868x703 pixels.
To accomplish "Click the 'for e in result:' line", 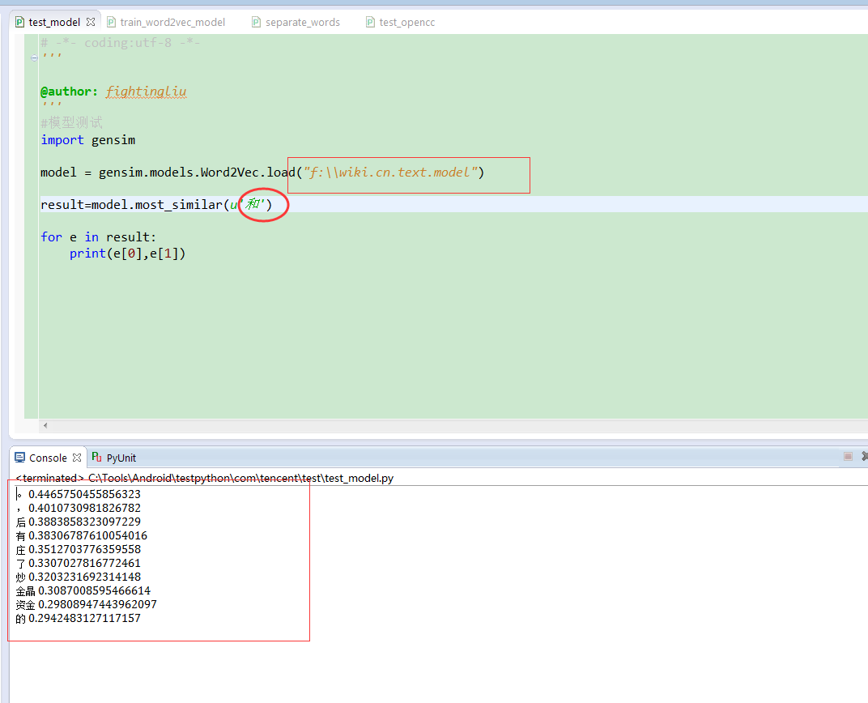I will [x=98, y=237].
